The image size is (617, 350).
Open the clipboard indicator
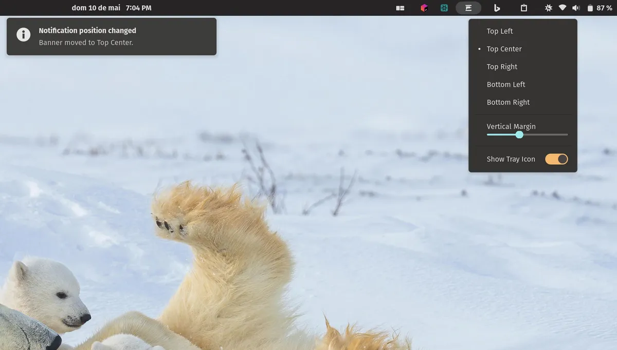click(524, 8)
